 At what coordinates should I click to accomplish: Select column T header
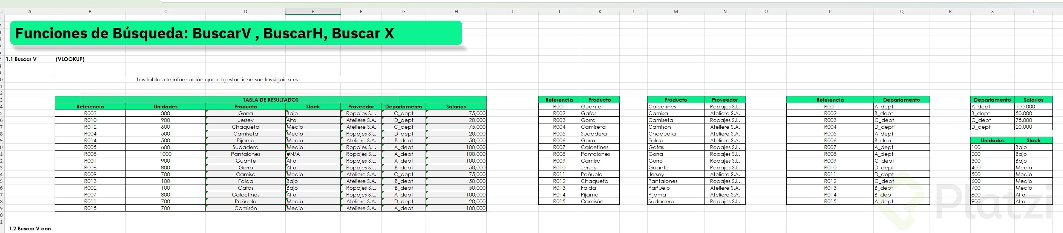click(x=1033, y=12)
